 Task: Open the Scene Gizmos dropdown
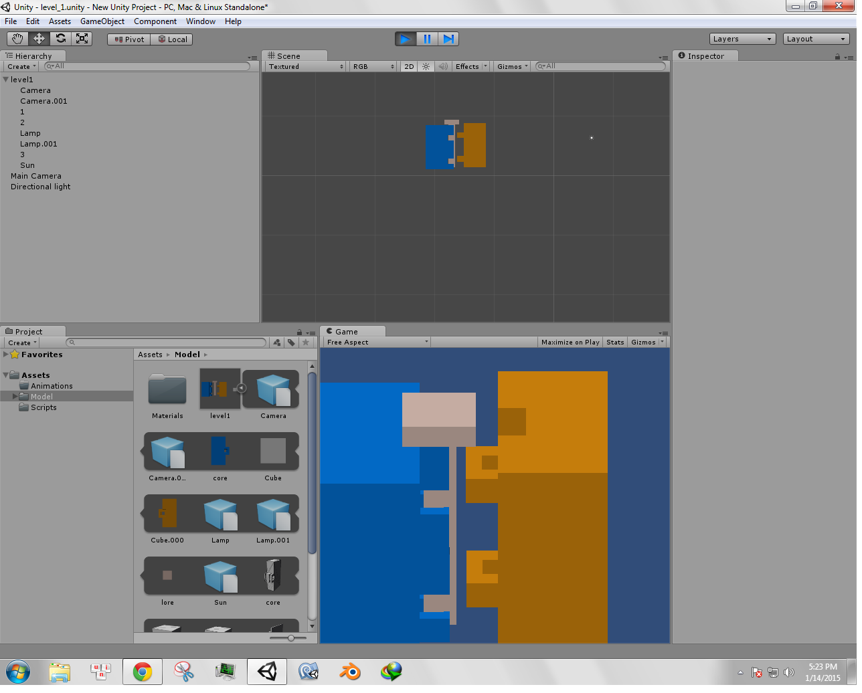pos(513,66)
